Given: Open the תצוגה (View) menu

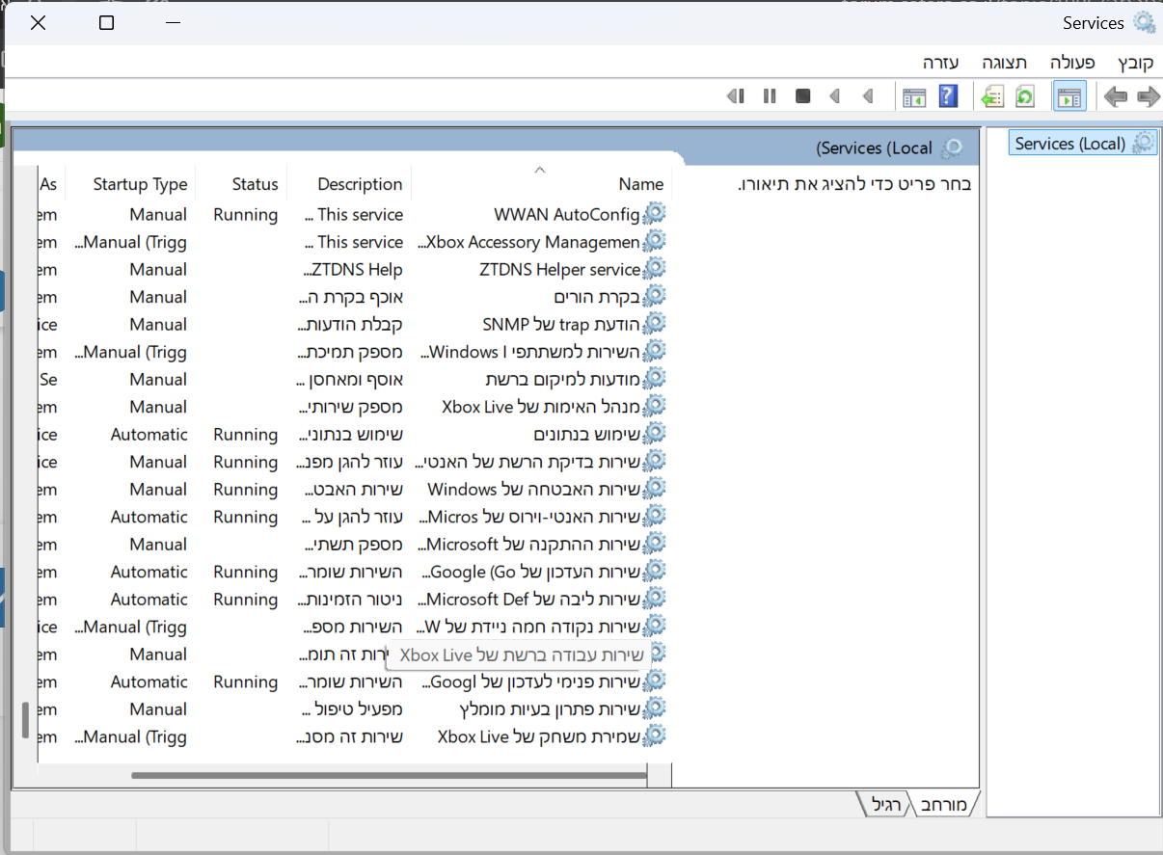Looking at the screenshot, I should 1005,63.
